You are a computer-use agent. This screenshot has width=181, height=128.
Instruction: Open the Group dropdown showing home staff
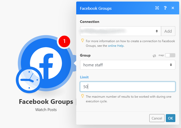[x=128, y=65]
